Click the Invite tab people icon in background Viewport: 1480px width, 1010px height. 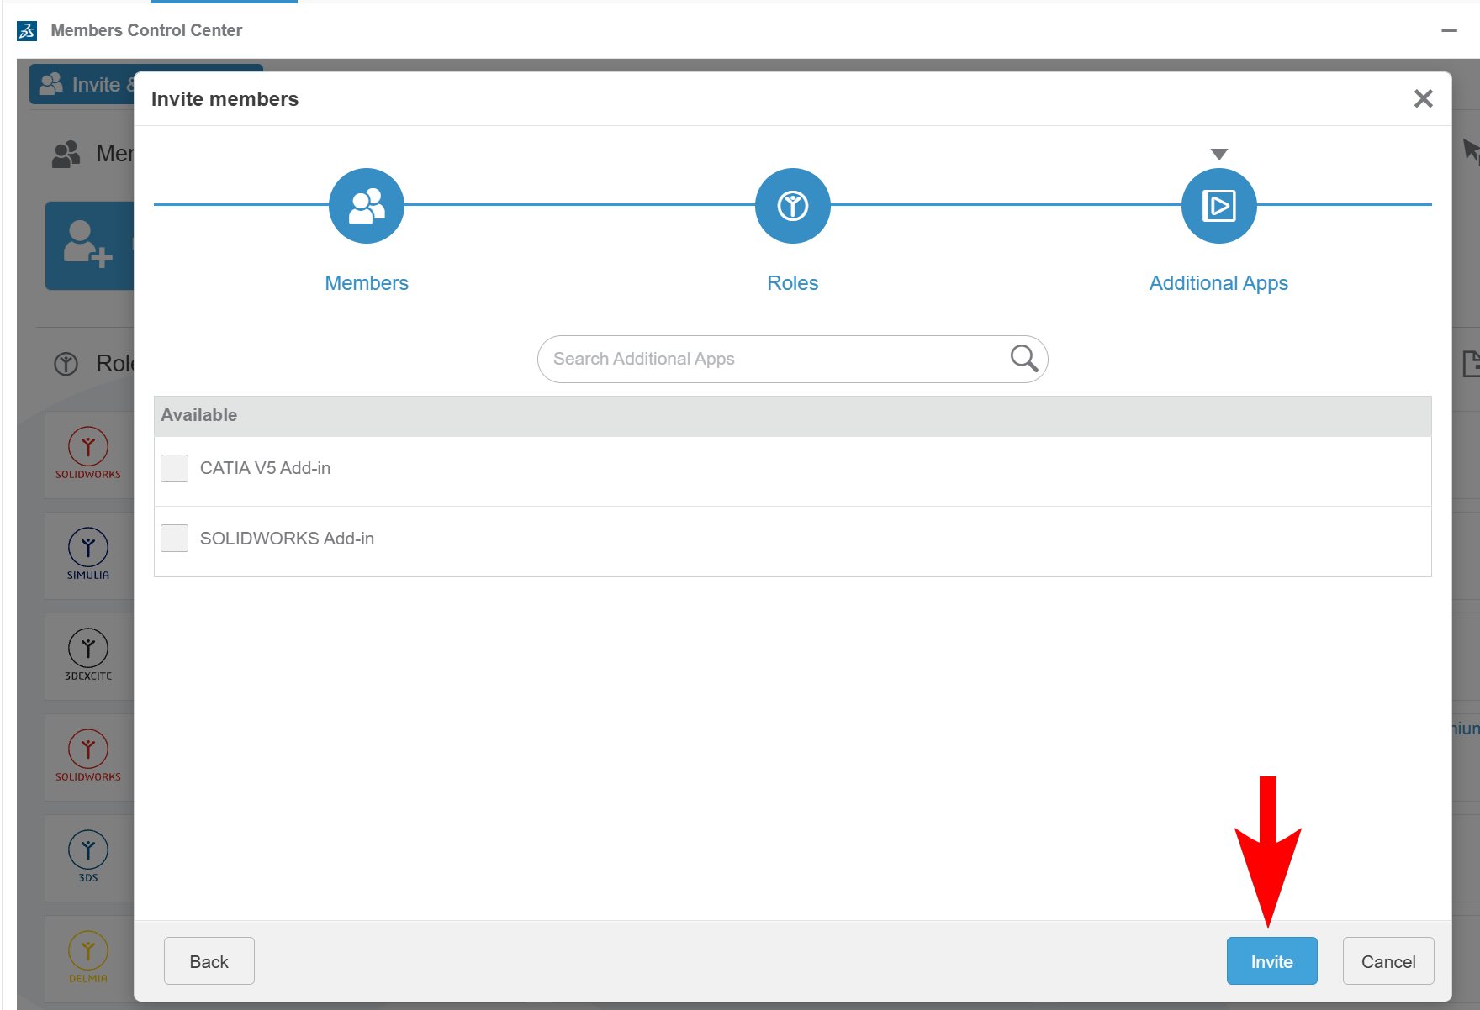[x=51, y=84]
